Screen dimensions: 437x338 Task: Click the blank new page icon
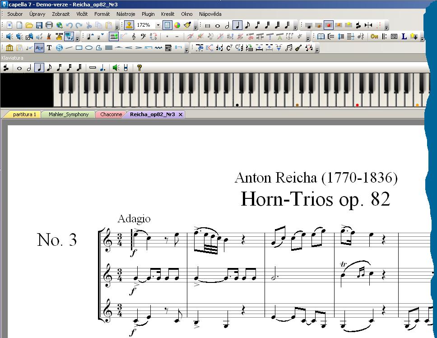coord(19,25)
